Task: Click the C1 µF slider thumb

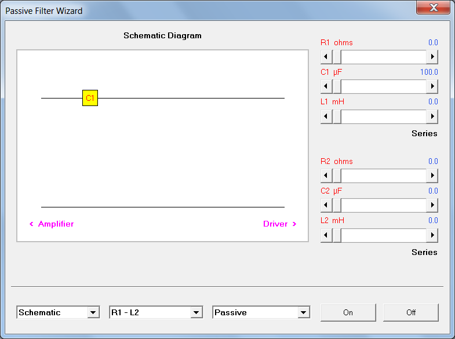Action: tap(337, 86)
